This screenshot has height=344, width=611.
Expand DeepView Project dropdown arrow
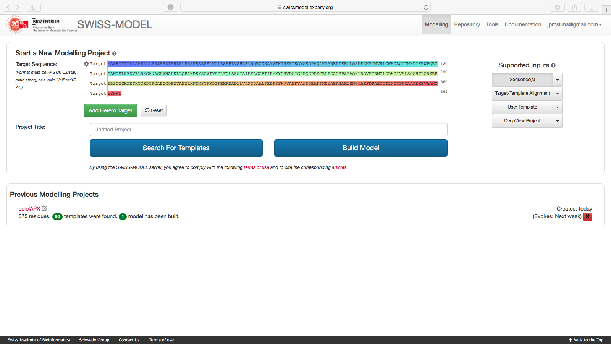coord(558,121)
